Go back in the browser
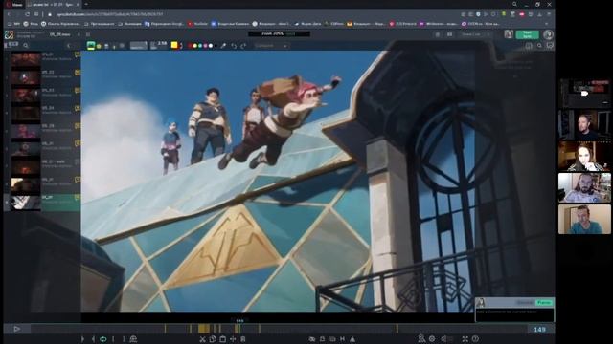Viewport: 613px width, 344px height. (9, 14)
